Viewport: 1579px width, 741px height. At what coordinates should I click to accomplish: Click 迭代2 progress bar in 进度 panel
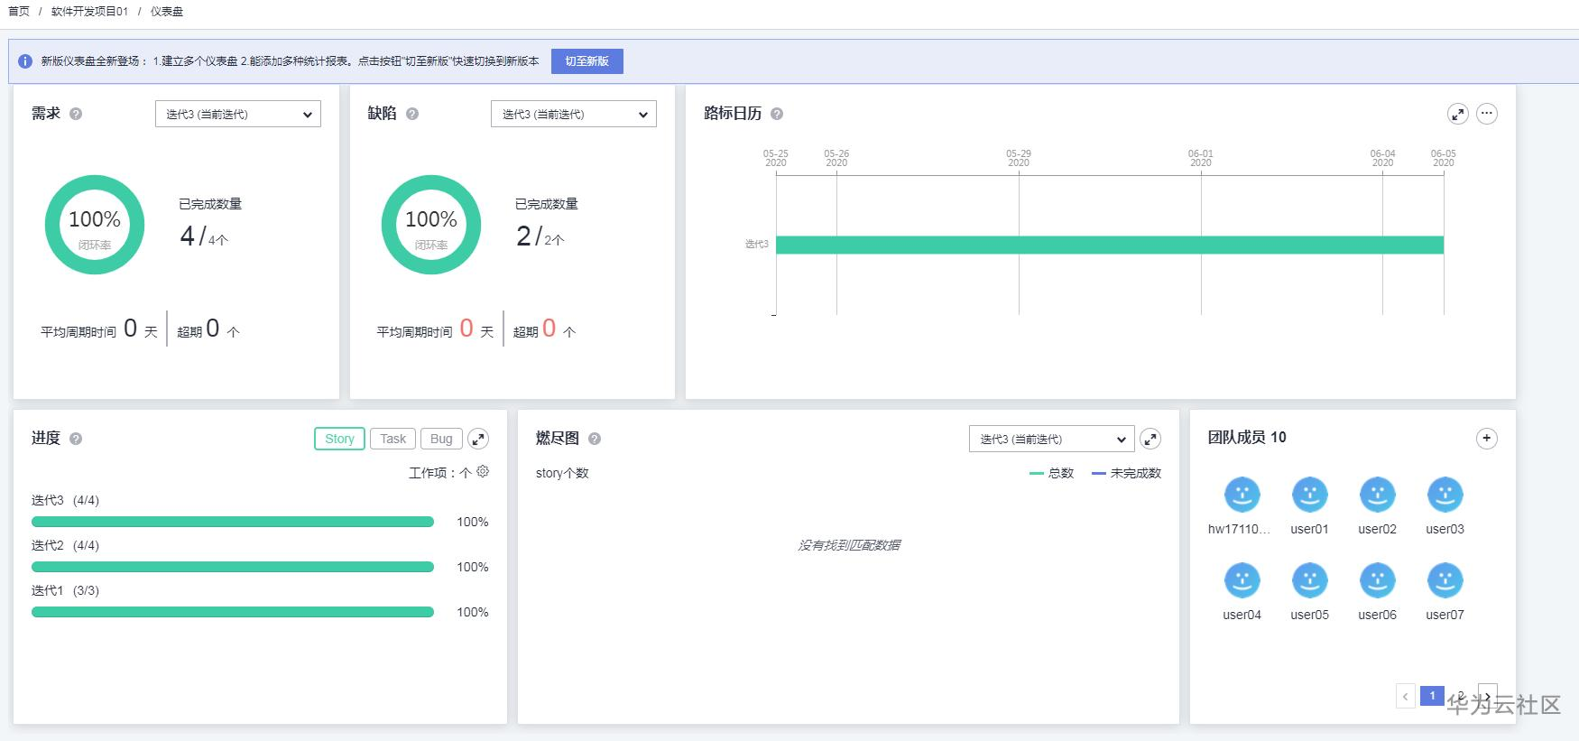click(x=233, y=567)
